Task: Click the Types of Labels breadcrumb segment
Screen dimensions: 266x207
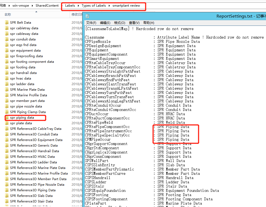Action: (x=94, y=6)
